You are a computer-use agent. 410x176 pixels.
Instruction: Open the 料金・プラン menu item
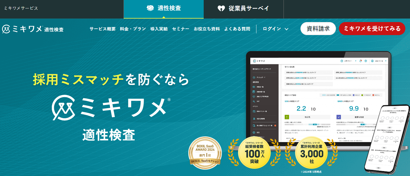coord(133,29)
